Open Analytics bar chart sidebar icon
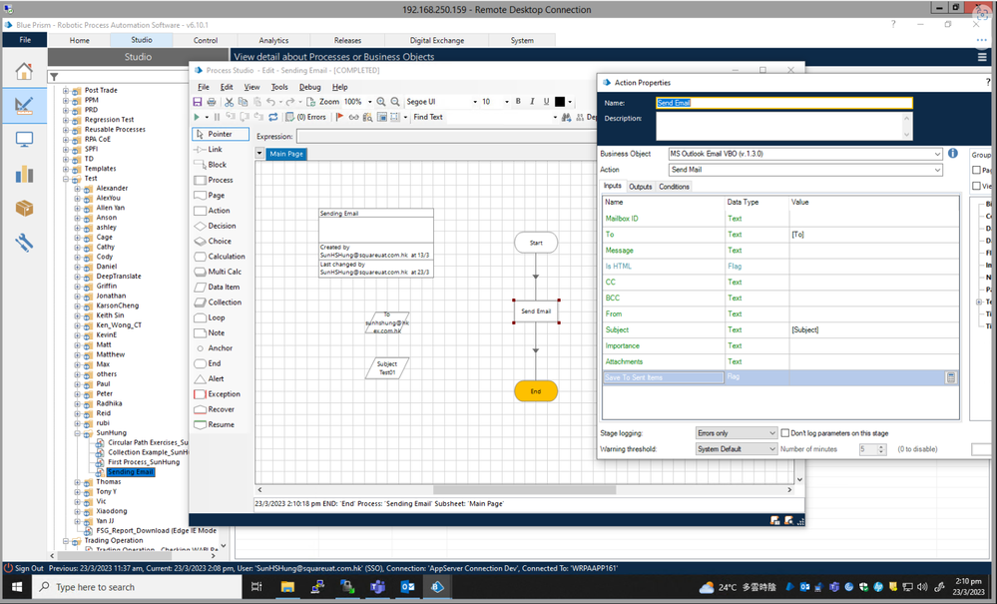The image size is (997, 604). tap(24, 175)
